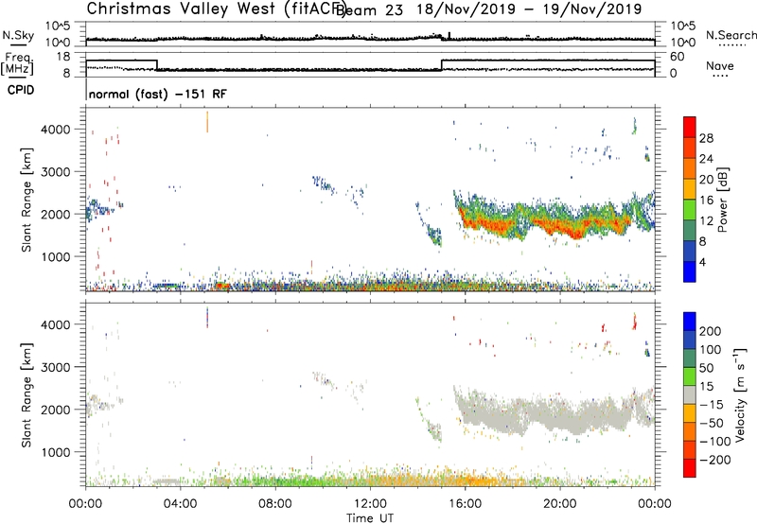Click the '16:00' time tick label
Image resolution: width=757 pixels, height=524 pixels.
(465, 504)
